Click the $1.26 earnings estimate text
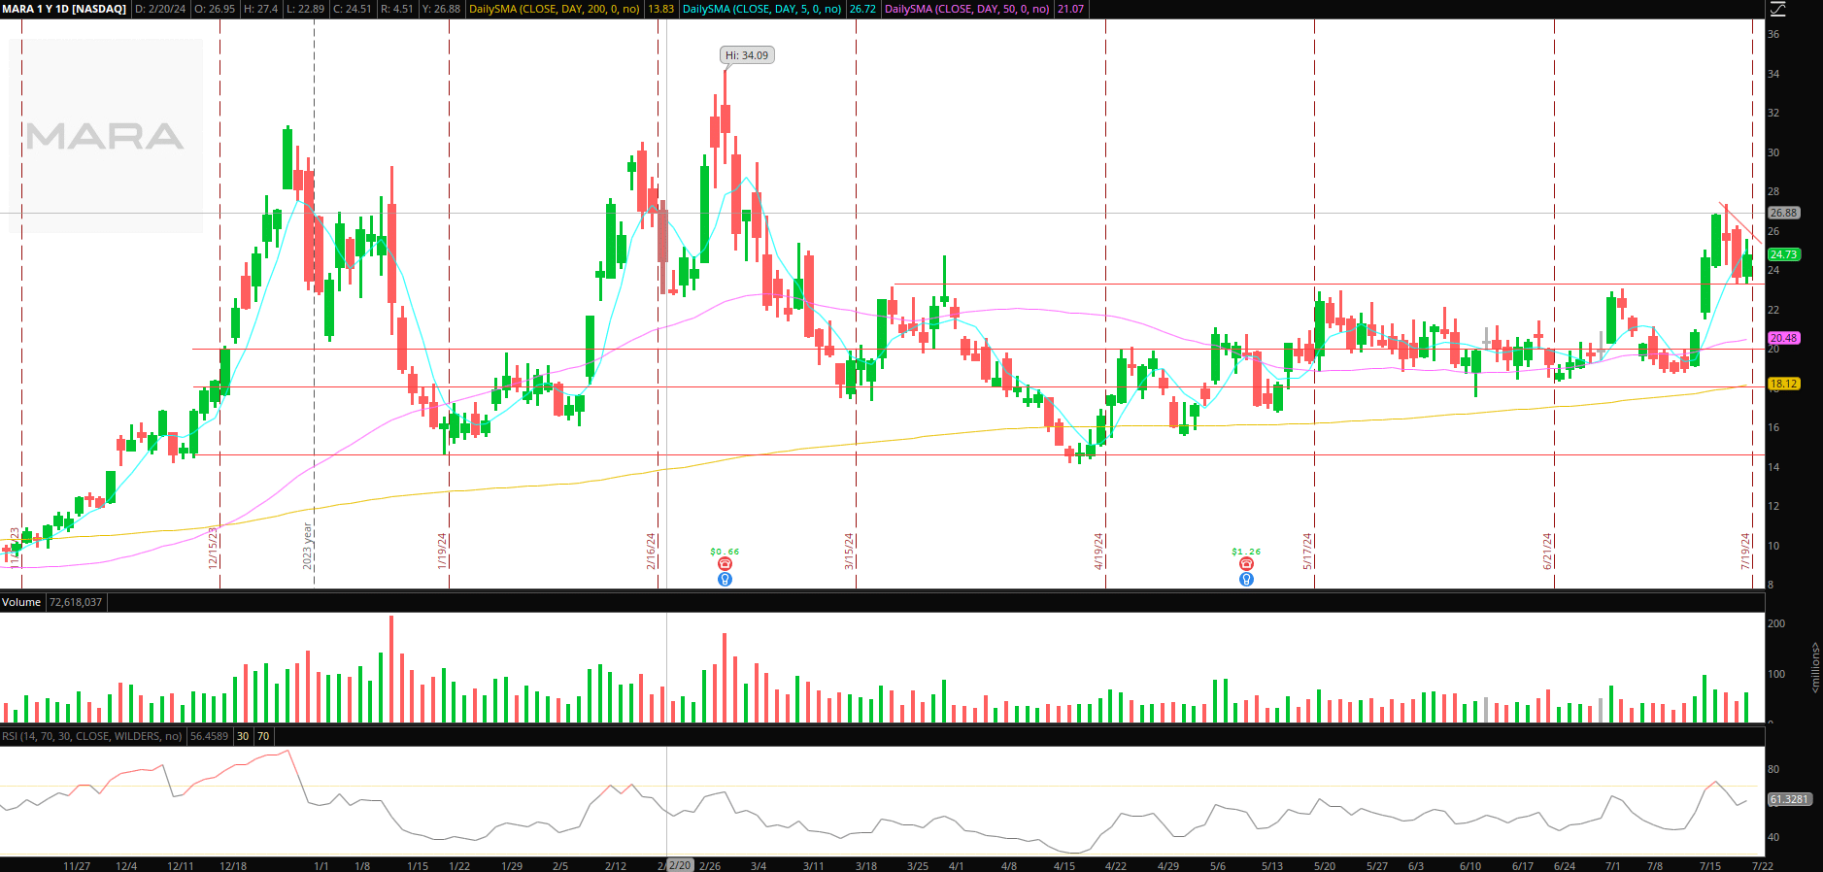This screenshot has width=1823, height=872. 1246,552
